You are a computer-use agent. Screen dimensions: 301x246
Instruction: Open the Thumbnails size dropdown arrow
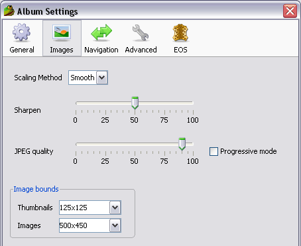click(x=115, y=208)
